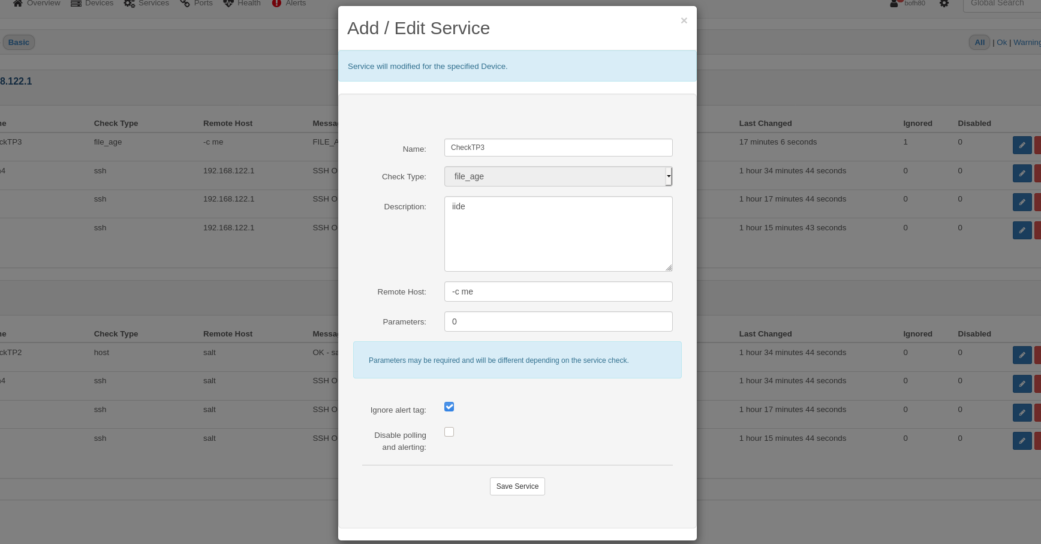This screenshot has width=1041, height=544.
Task: Click the Save Service button
Action: click(518, 486)
